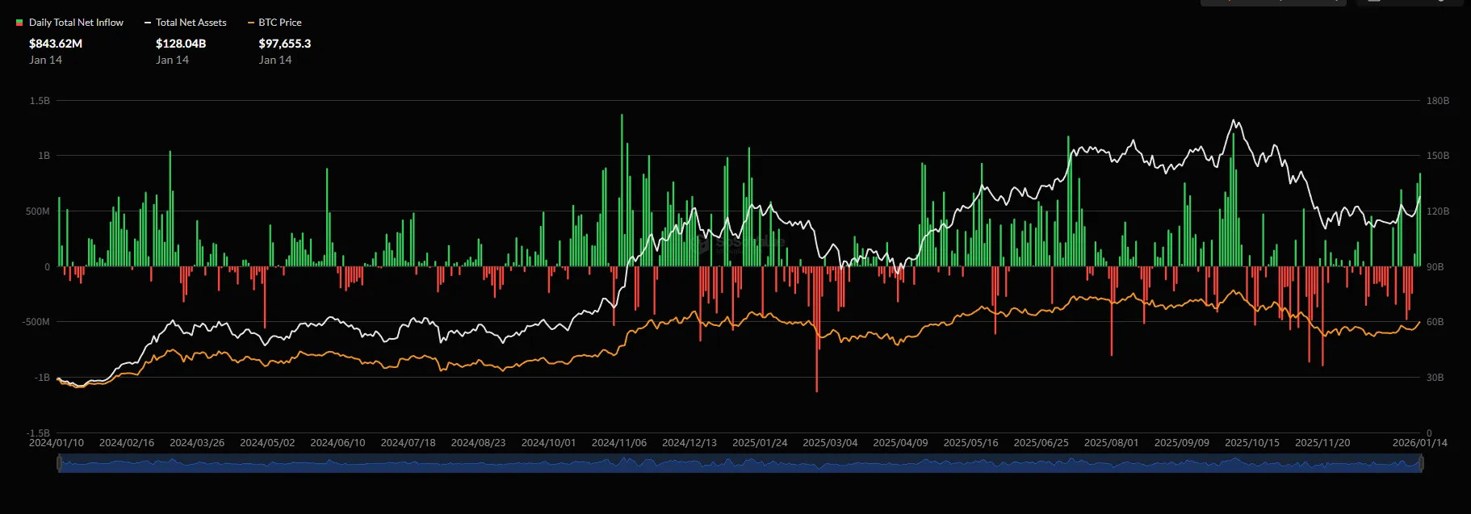Image resolution: width=1471 pixels, height=514 pixels.
Task: Click the 180B label on the right axis
Action: pyautogui.click(x=1437, y=101)
